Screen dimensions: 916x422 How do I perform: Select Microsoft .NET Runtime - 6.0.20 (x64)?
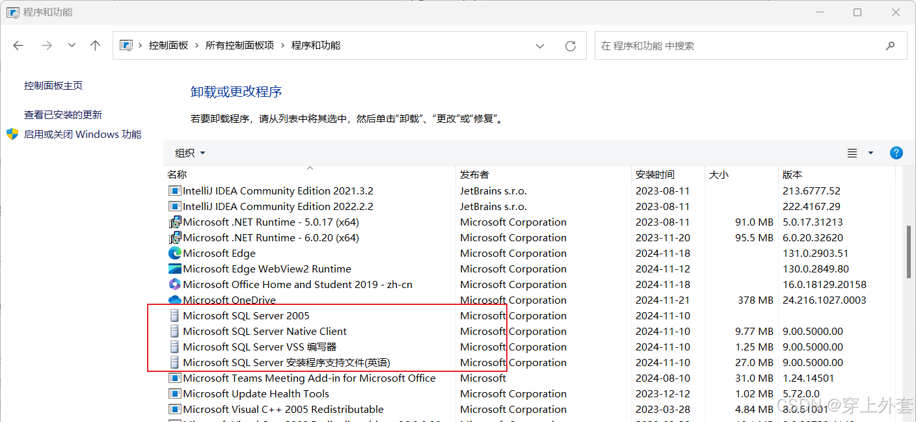click(271, 238)
